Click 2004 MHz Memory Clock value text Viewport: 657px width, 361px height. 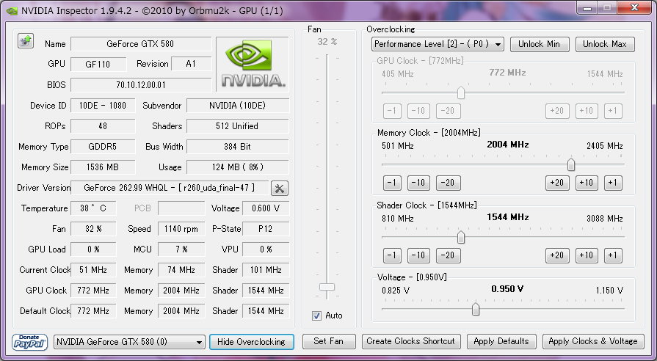(x=508, y=145)
